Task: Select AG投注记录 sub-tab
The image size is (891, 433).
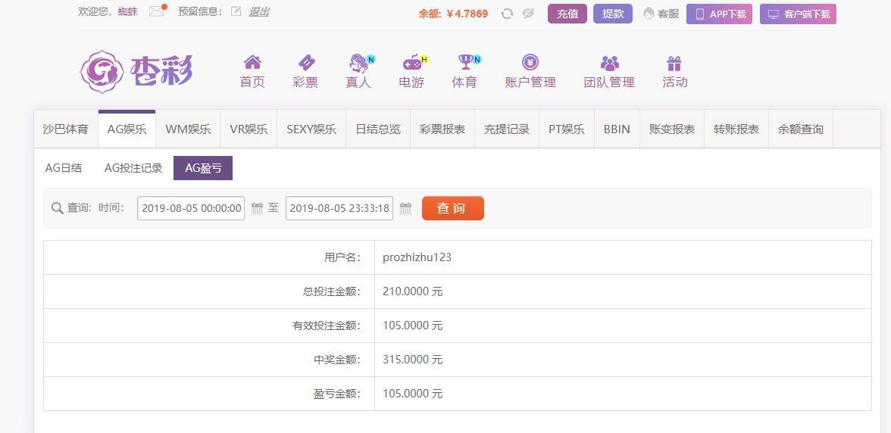Action: coord(133,168)
